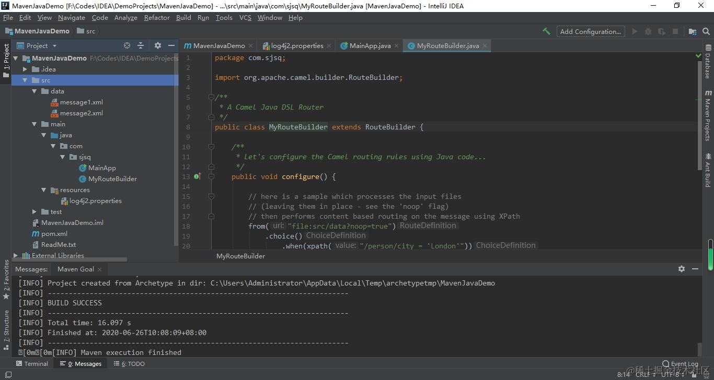Click the editor vertical scrollbar

point(699,114)
